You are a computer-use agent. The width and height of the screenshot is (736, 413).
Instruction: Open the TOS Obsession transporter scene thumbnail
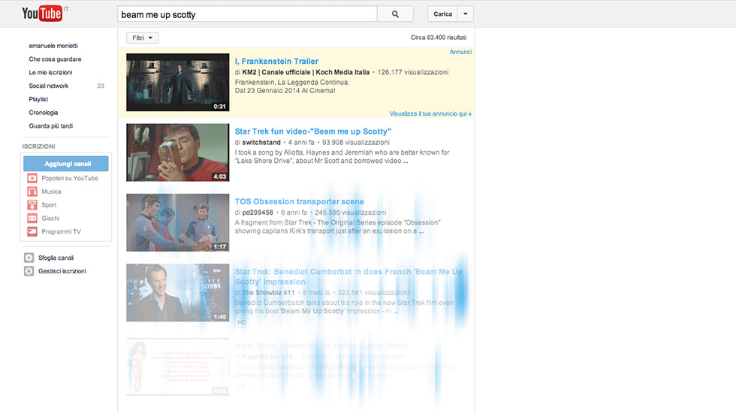(x=177, y=222)
